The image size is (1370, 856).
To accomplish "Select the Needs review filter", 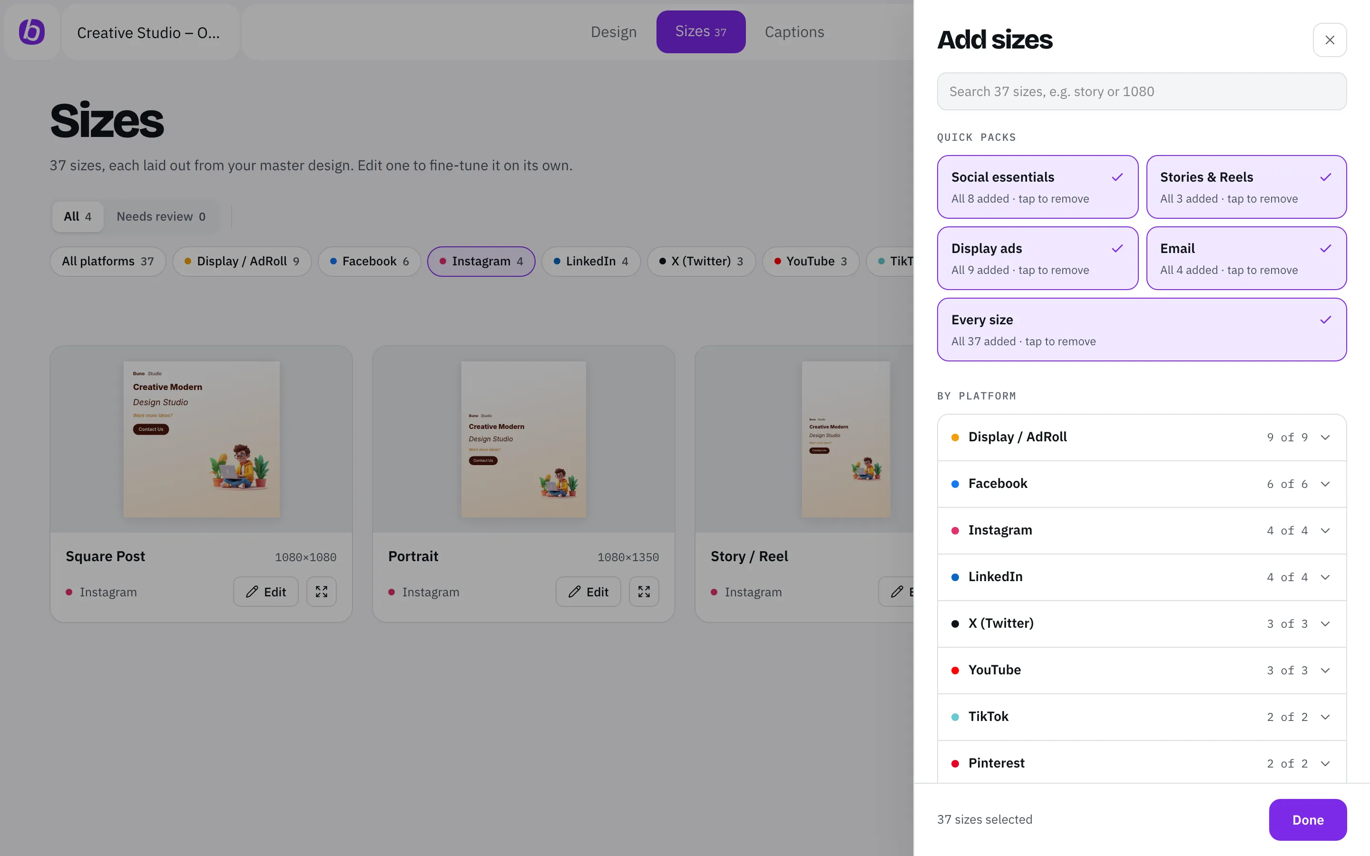I will [x=161, y=216].
